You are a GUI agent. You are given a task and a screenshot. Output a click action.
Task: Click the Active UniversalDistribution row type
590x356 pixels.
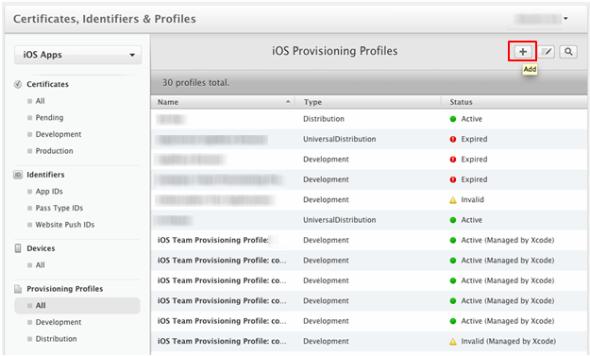[340, 220]
